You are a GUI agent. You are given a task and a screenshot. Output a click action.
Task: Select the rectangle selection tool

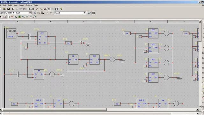pyautogui.click(x=5, y=17)
